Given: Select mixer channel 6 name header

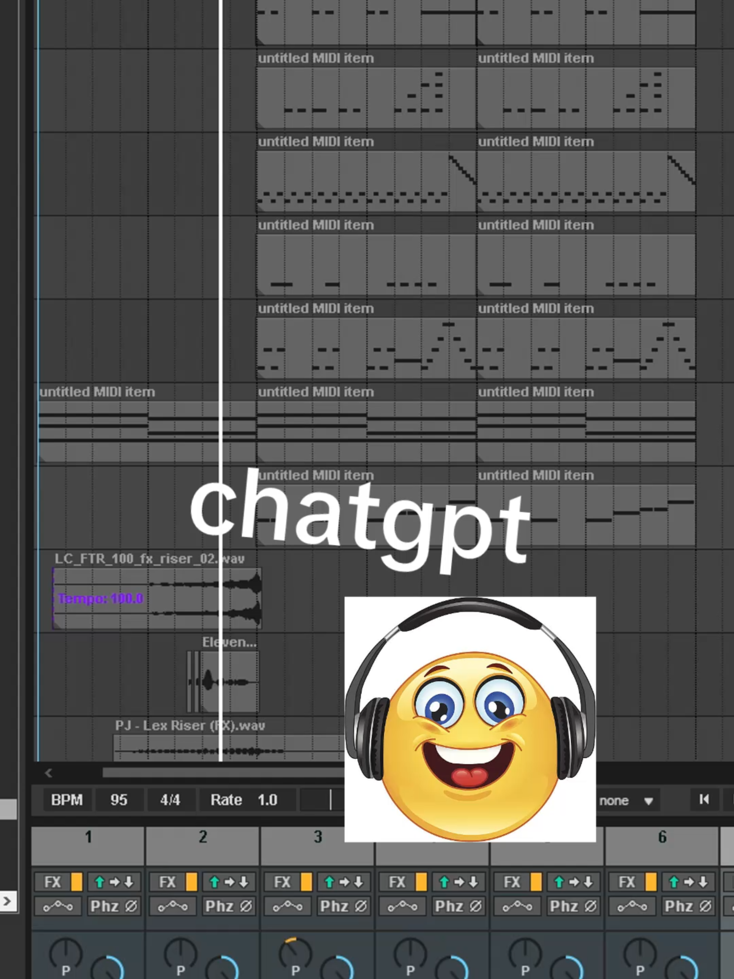Looking at the screenshot, I should tap(662, 845).
